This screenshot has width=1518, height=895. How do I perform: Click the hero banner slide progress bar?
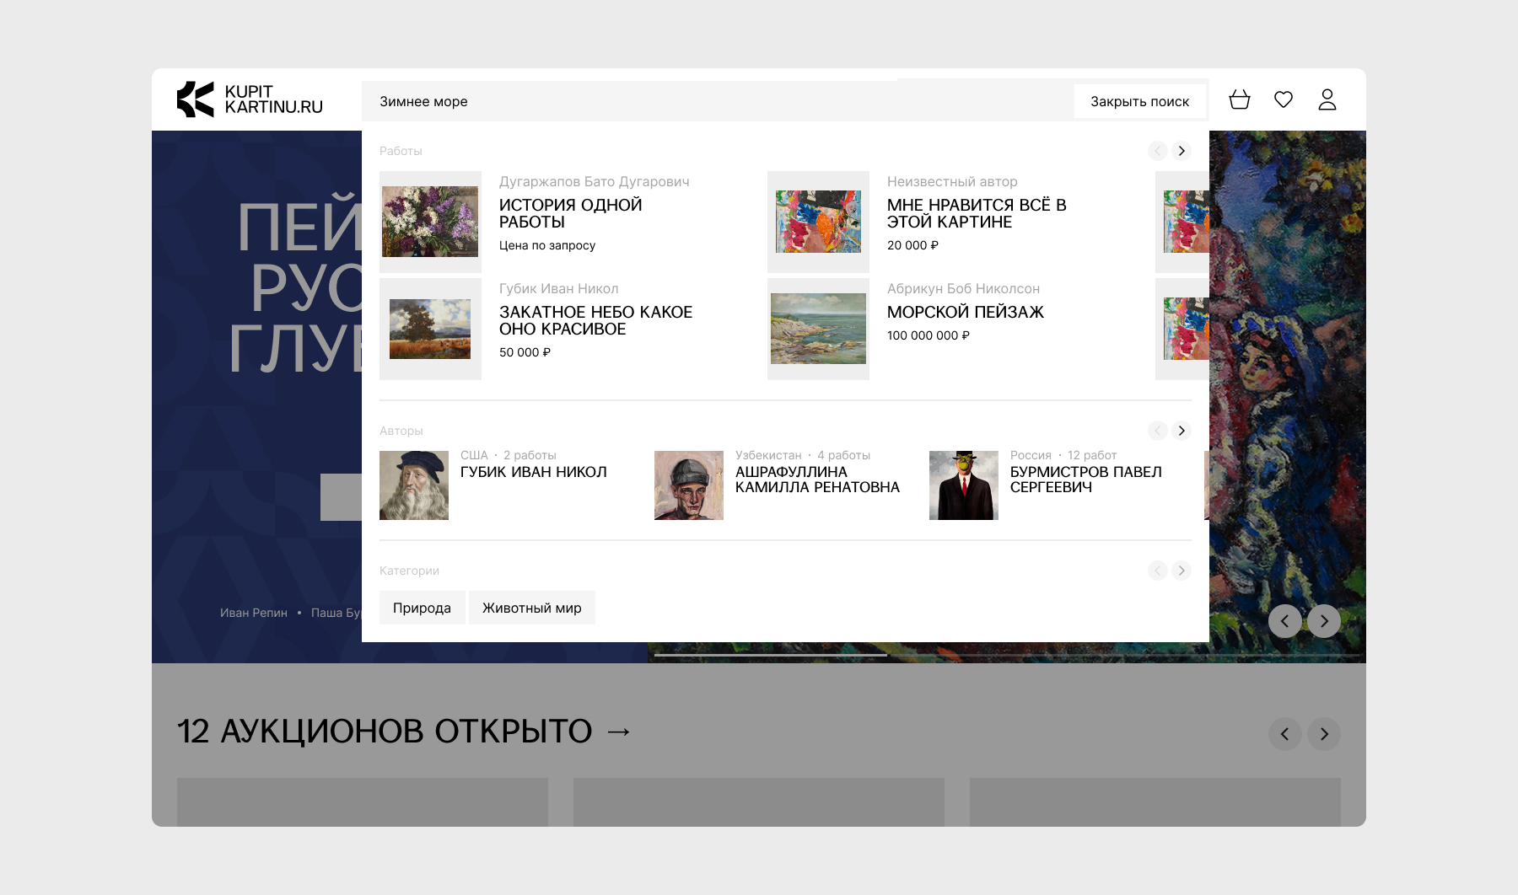[1007, 654]
